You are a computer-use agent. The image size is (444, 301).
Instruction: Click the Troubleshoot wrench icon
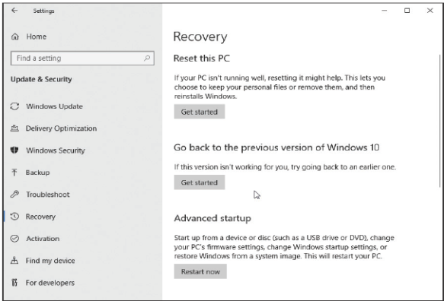pyautogui.click(x=14, y=194)
